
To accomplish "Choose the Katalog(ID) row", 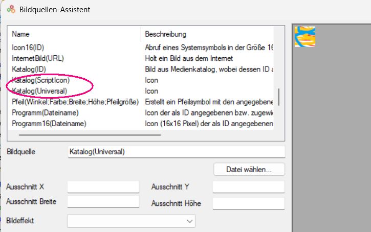I will point(29,69).
